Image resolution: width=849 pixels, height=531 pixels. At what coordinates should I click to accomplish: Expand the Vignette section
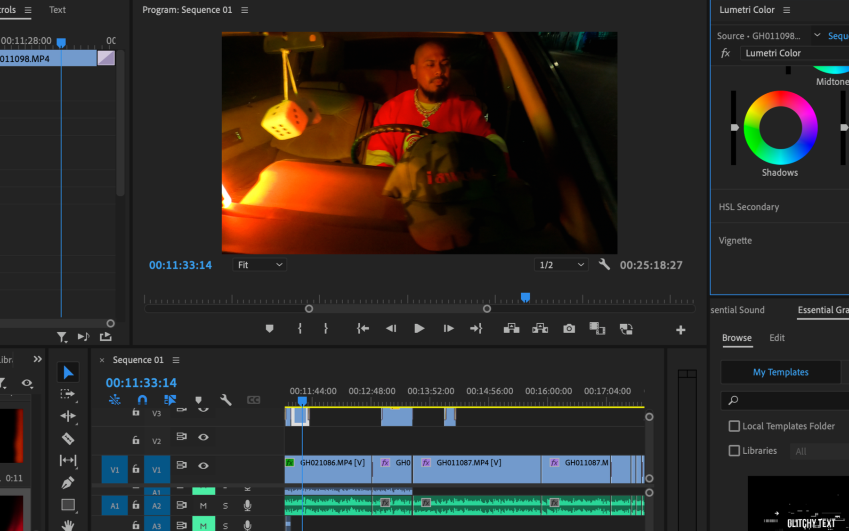point(735,240)
